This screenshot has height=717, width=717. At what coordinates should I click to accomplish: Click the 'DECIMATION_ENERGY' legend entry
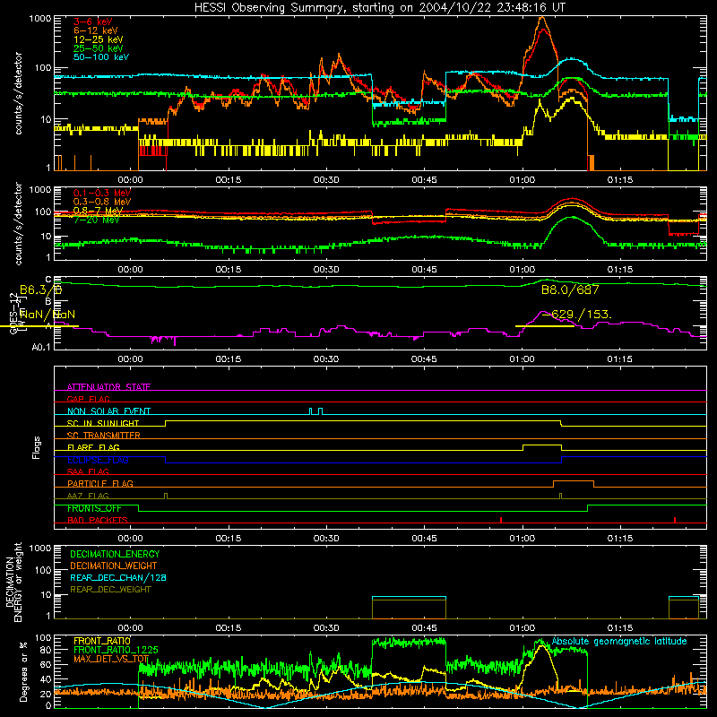[x=115, y=554]
